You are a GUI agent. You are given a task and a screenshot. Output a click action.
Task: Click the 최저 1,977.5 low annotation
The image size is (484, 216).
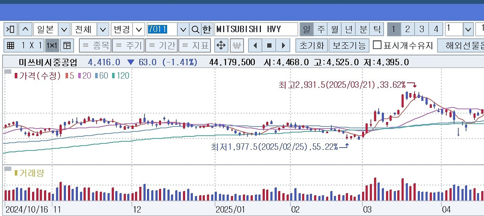(x=275, y=147)
